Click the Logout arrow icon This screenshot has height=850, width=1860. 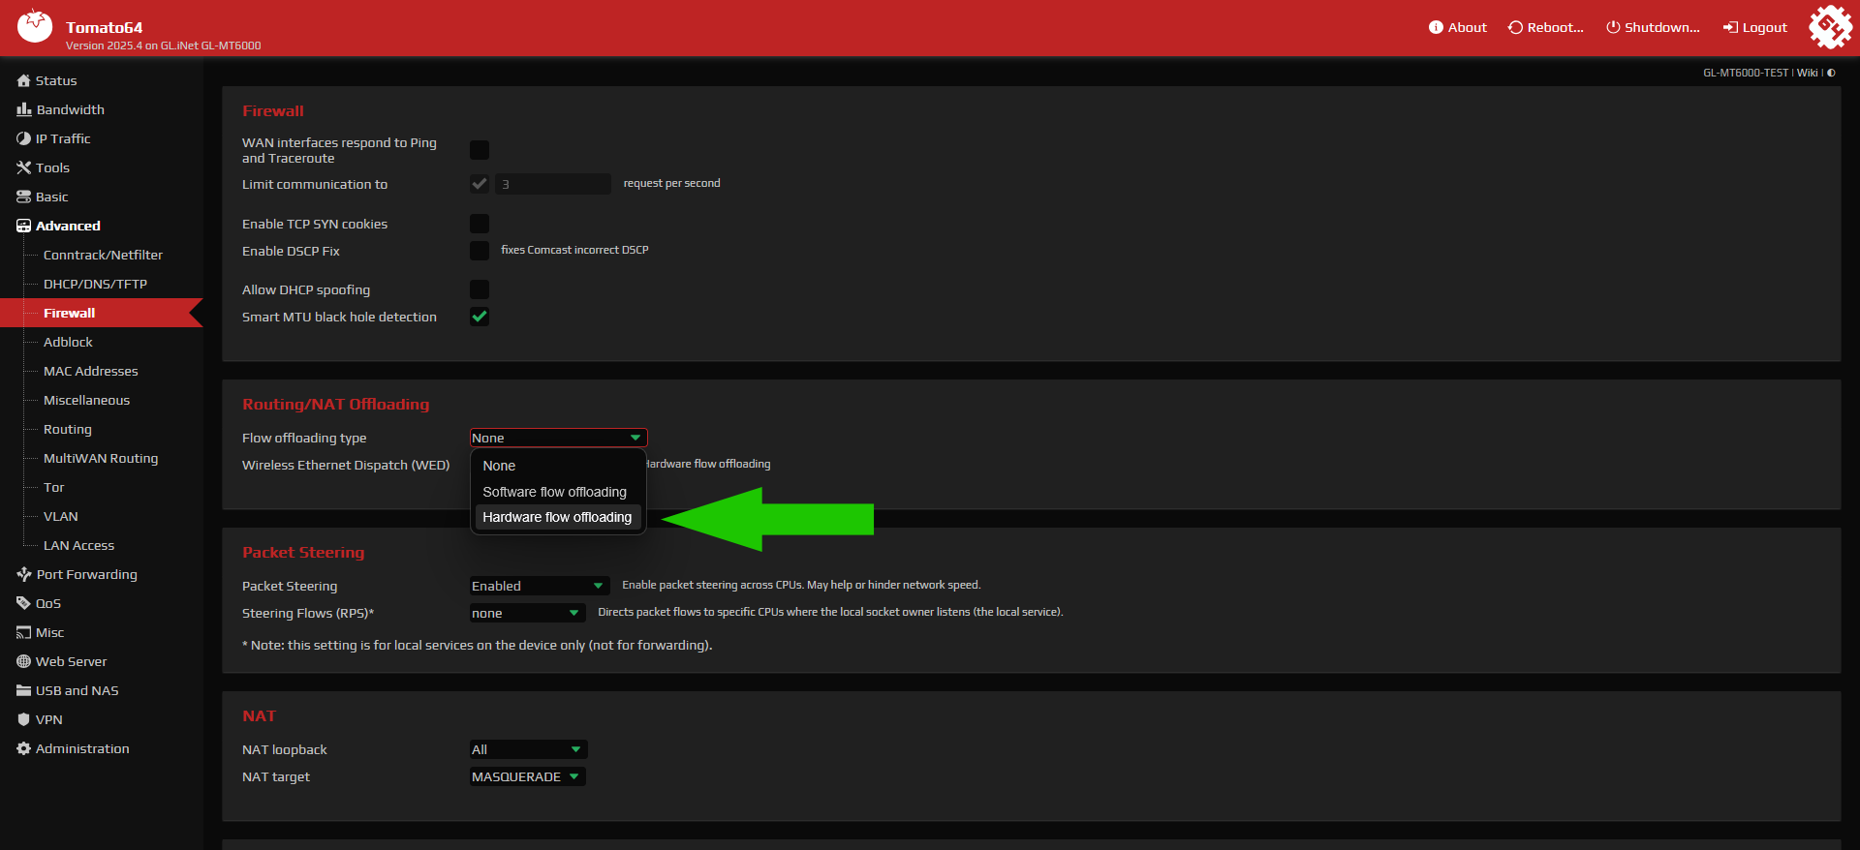click(x=1730, y=27)
